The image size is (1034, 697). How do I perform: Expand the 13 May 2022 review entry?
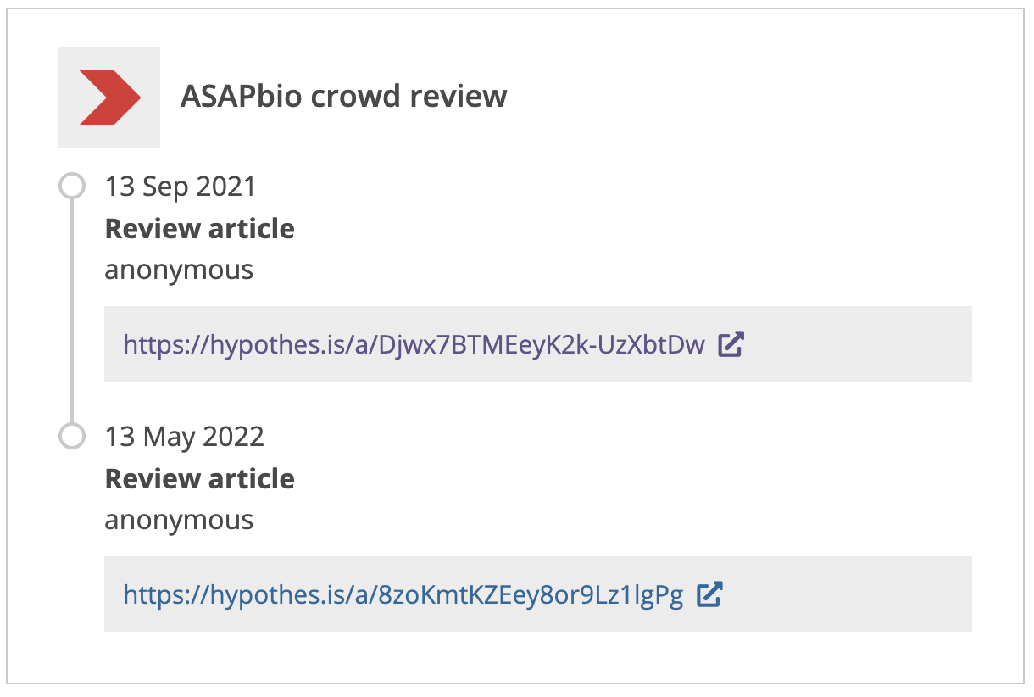[x=183, y=436]
